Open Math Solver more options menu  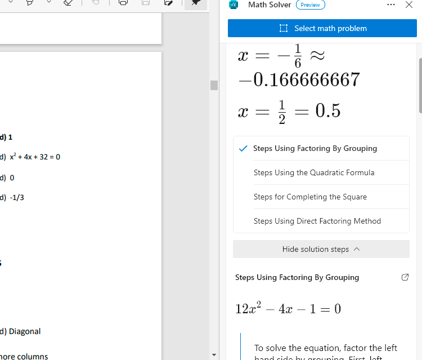(x=391, y=5)
